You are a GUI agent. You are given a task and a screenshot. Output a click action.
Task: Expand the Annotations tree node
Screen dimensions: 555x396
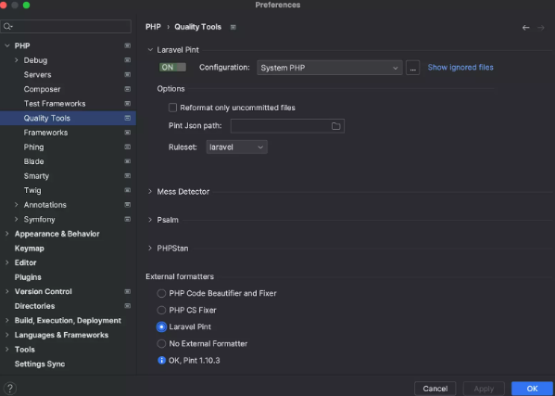click(17, 205)
